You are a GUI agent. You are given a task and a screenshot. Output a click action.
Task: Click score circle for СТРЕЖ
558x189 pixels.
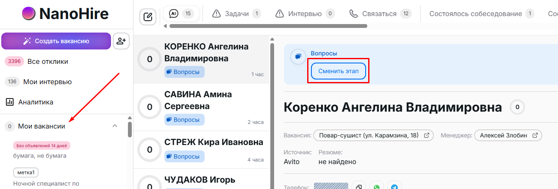150,149
